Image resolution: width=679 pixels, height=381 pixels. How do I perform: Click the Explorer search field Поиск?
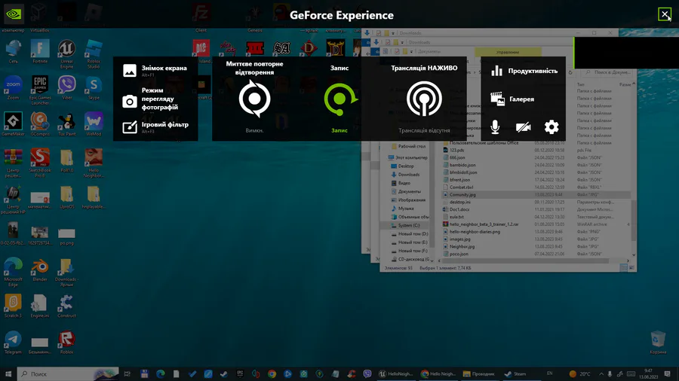point(609,72)
